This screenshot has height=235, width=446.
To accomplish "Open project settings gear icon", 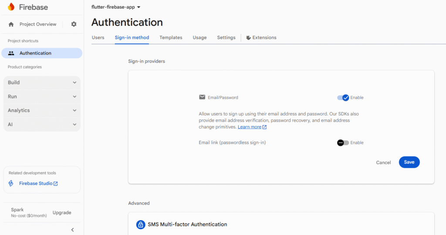I will coord(74,24).
